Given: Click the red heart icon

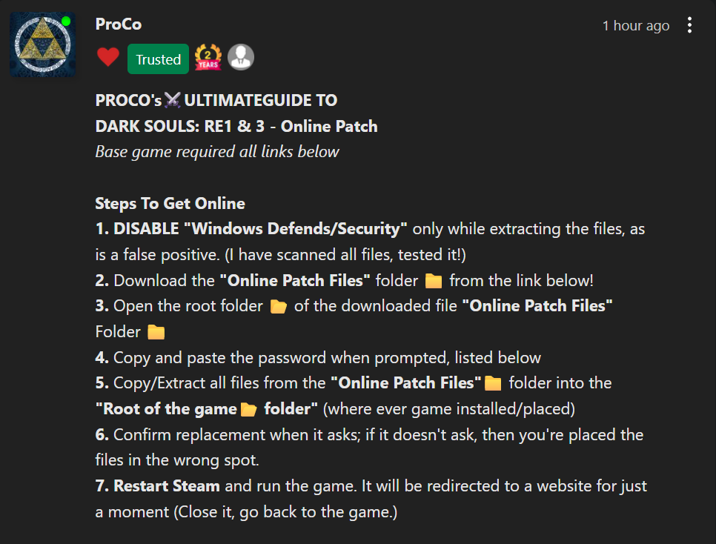Looking at the screenshot, I should click(x=108, y=58).
